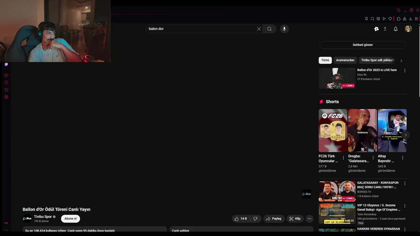Open YouTube notifications bell
The height and width of the screenshot is (236, 420).
[396, 29]
